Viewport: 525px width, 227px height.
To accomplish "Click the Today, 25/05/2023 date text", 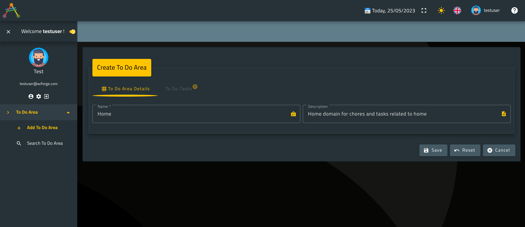I will [x=394, y=11].
